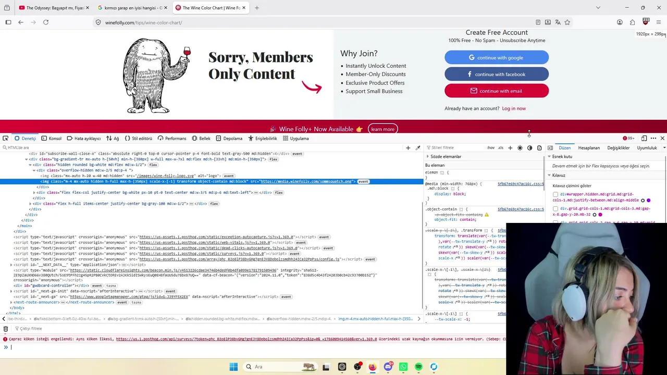Collapse the Kılavuz section
The width and height of the screenshot is (667, 375).
pos(549,176)
